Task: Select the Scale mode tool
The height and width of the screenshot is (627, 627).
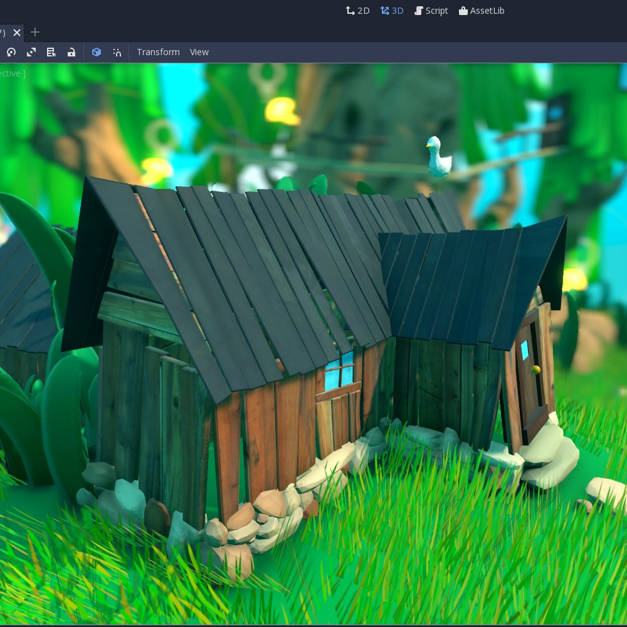Action: (x=31, y=52)
